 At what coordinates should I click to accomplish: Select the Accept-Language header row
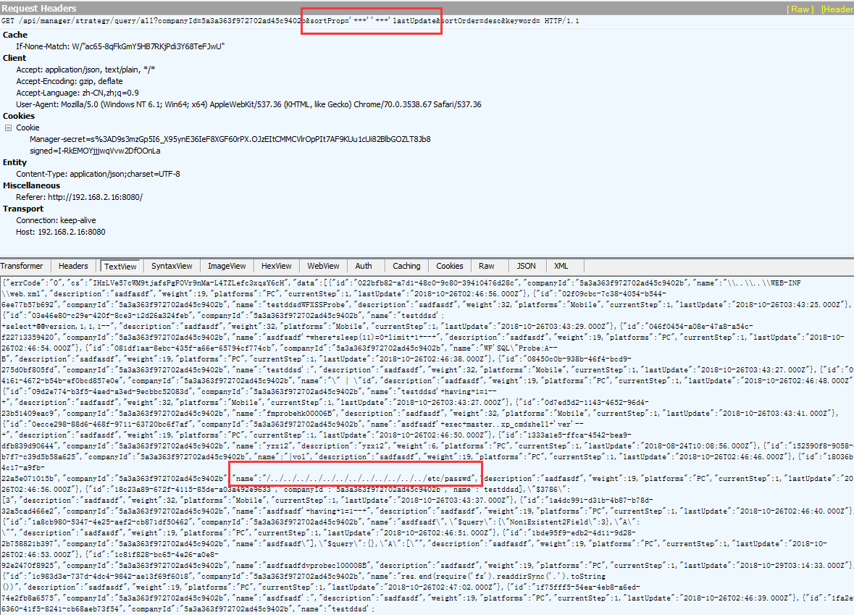[x=78, y=93]
